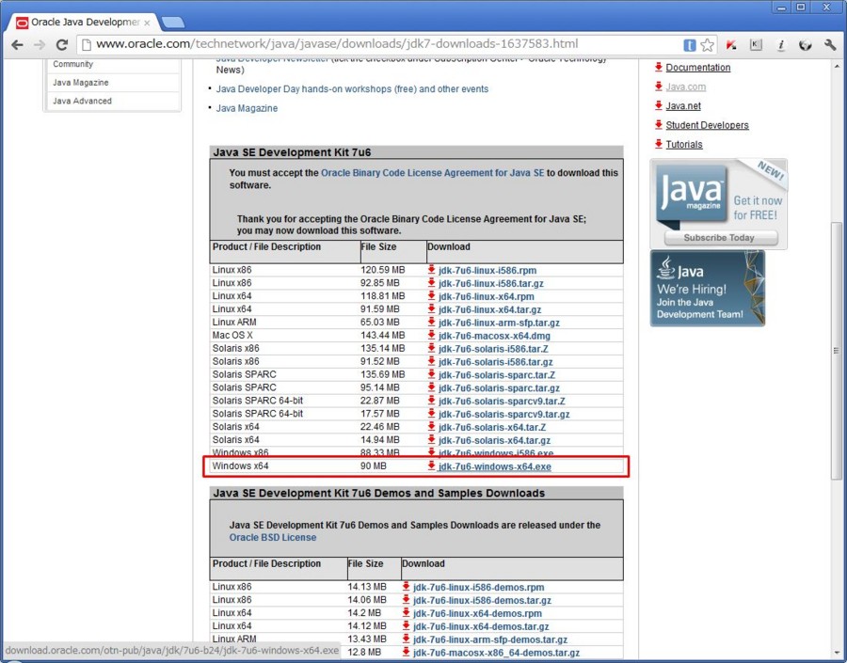Open the Oracle Binary Code License Agreement link
847x663 pixels.
(432, 173)
